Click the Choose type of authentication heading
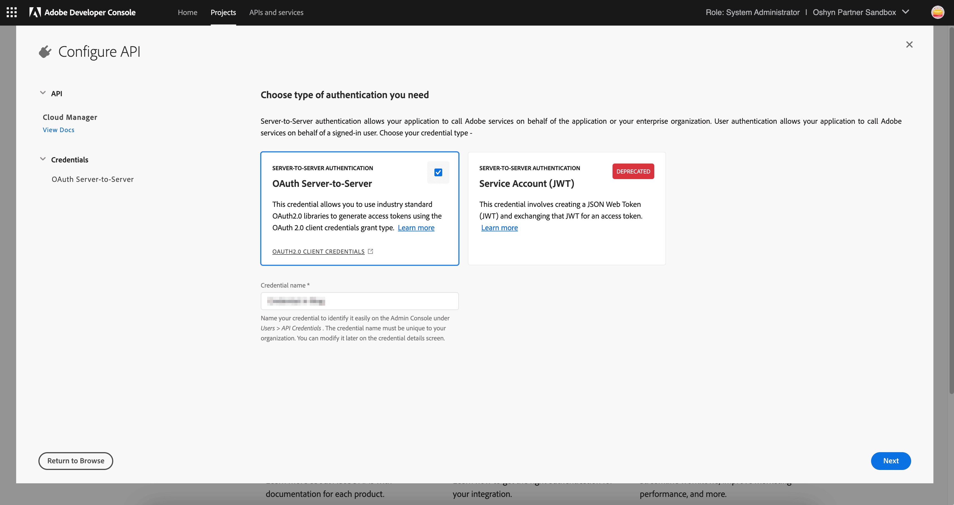 click(x=345, y=95)
